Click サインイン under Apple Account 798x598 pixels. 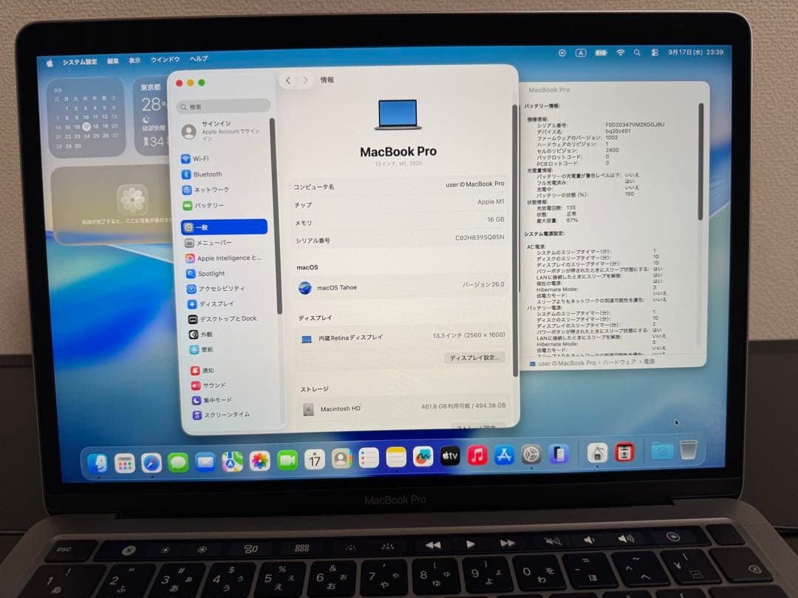(x=222, y=131)
